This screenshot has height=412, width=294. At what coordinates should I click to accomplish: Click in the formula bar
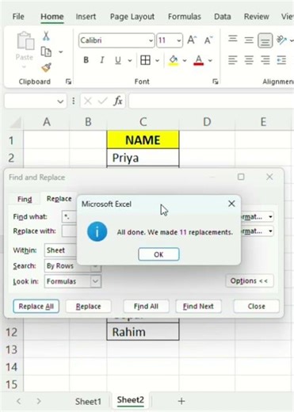212,101
